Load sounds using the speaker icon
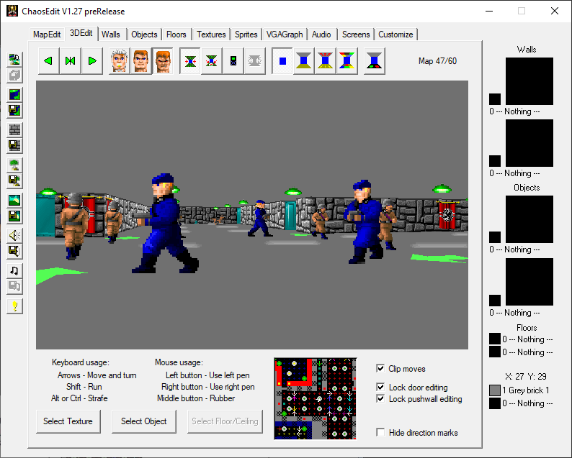The width and height of the screenshot is (572, 458). tap(14, 236)
